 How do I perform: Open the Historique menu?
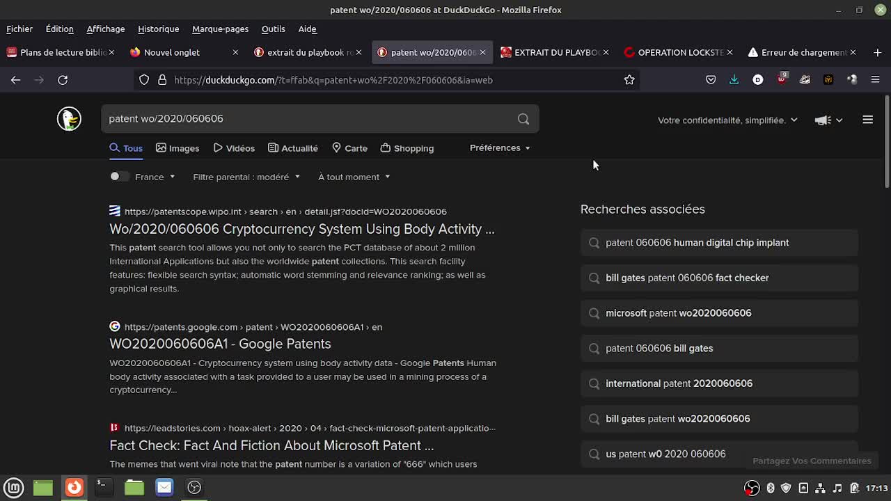coord(158,29)
